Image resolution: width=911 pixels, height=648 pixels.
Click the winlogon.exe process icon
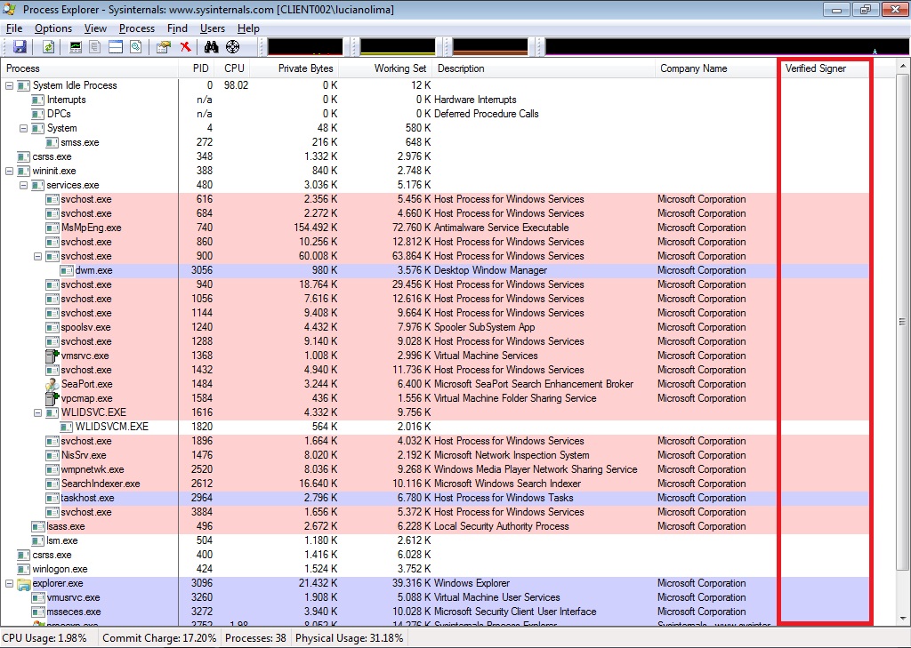(x=24, y=569)
